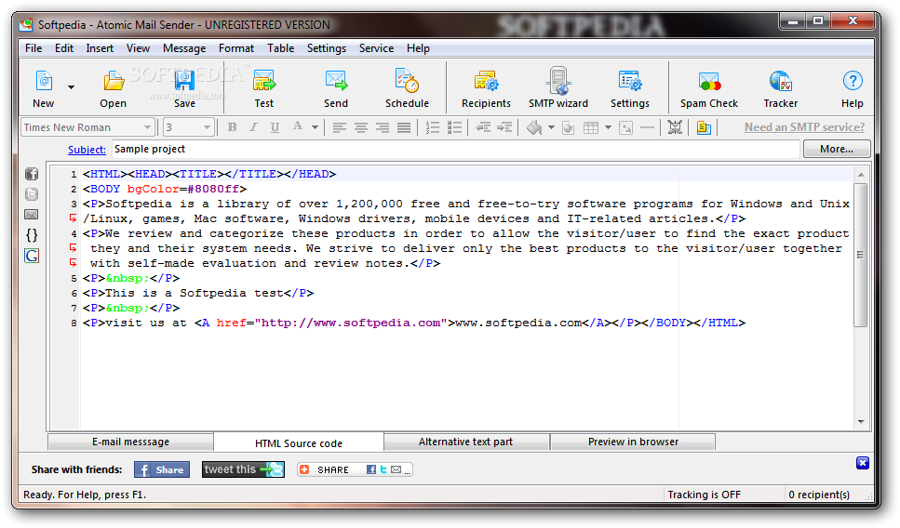Click the More... button
The width and height of the screenshot is (900, 528).
pos(837,149)
